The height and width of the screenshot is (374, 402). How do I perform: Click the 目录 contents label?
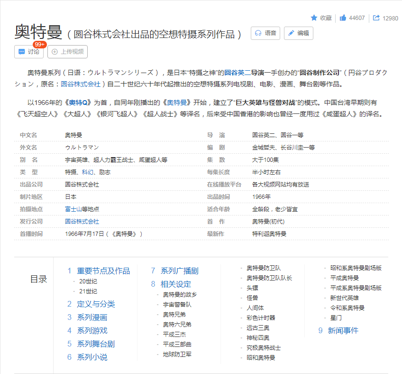[x=39, y=279]
